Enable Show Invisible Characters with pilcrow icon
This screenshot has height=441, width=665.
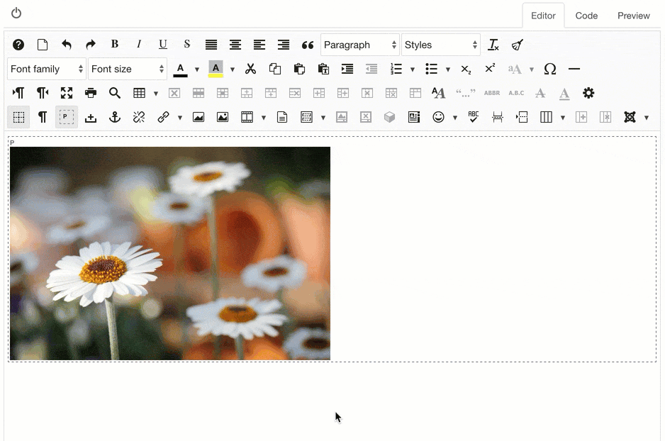click(43, 117)
